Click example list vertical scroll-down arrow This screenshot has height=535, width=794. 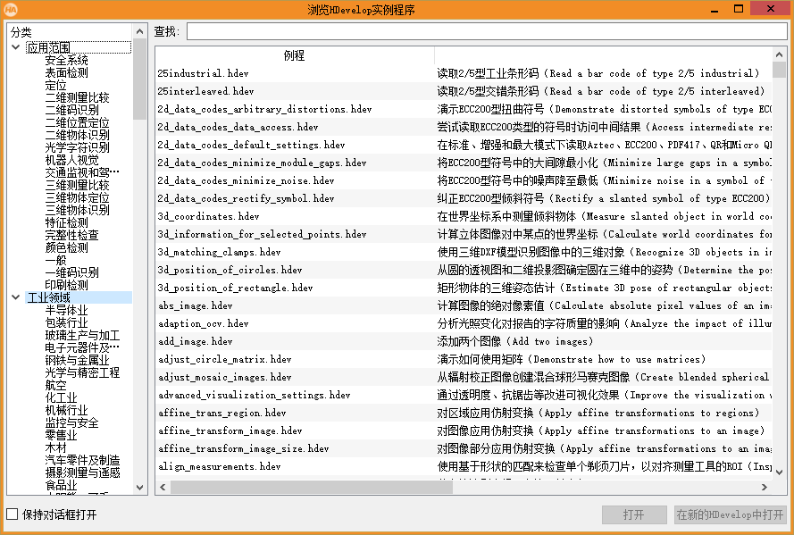pos(780,472)
